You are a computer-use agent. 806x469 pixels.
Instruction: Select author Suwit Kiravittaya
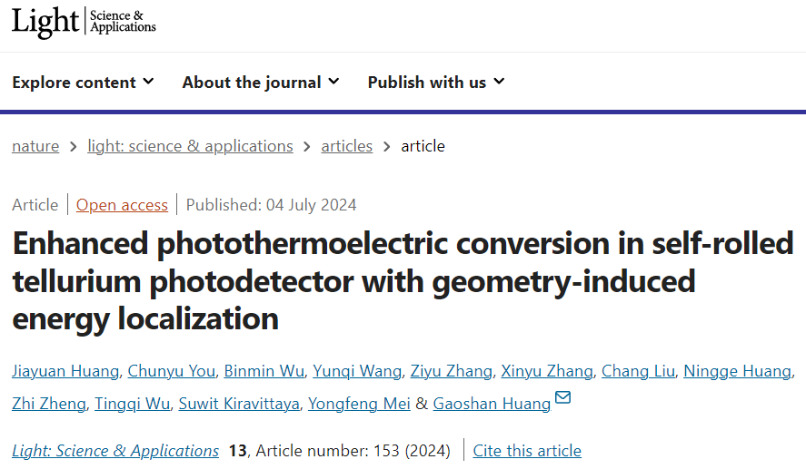238,404
